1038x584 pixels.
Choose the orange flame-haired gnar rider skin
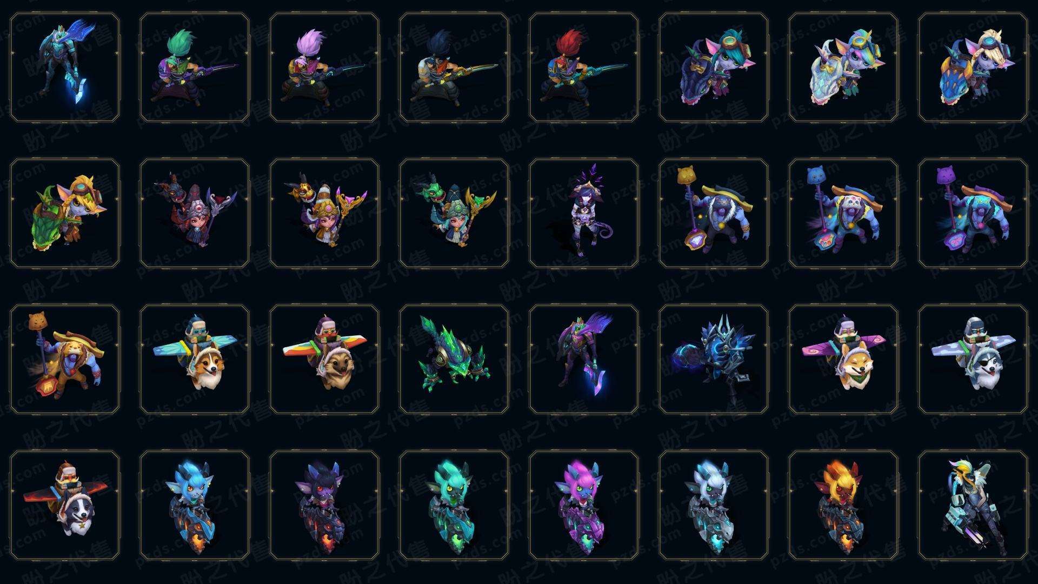tap(843, 505)
